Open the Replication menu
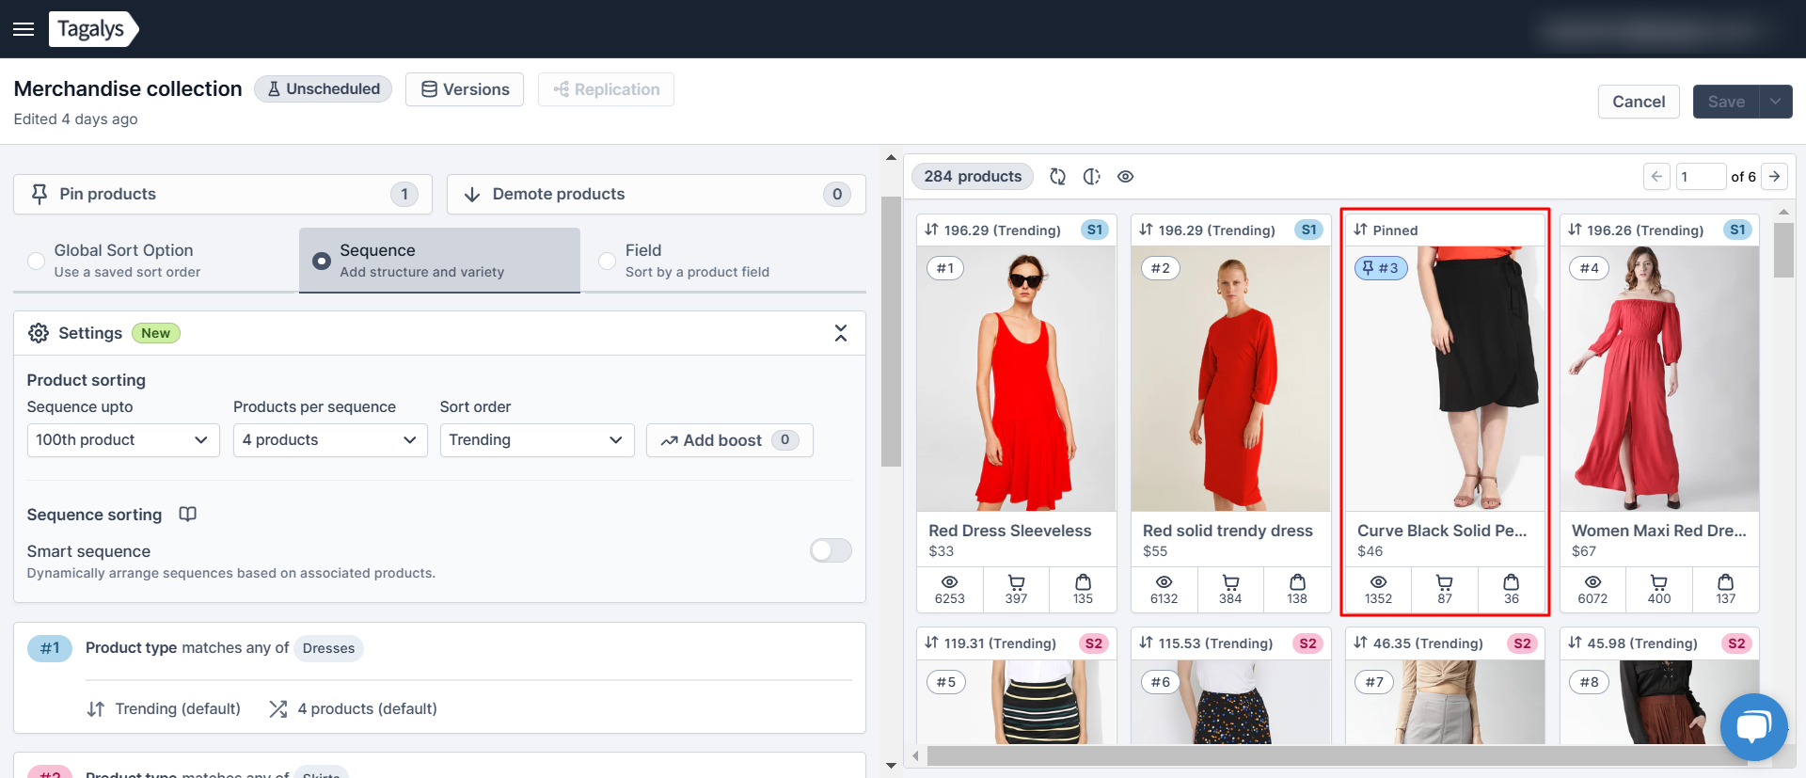1806x778 pixels. 606,89
